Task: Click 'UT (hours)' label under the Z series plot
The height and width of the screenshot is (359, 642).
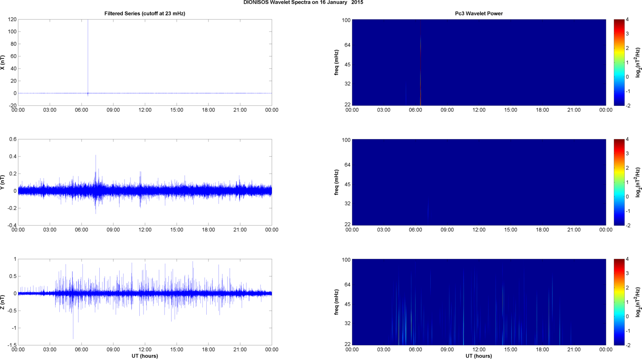Action: point(145,356)
